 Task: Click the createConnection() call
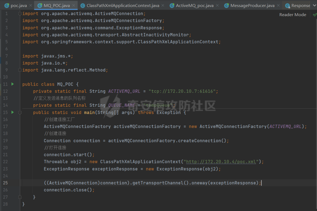click(202, 141)
